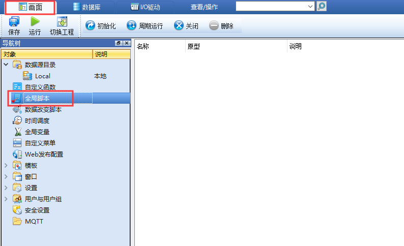Float the 导航树 panel with the undock button

pyautogui.click(x=119, y=43)
